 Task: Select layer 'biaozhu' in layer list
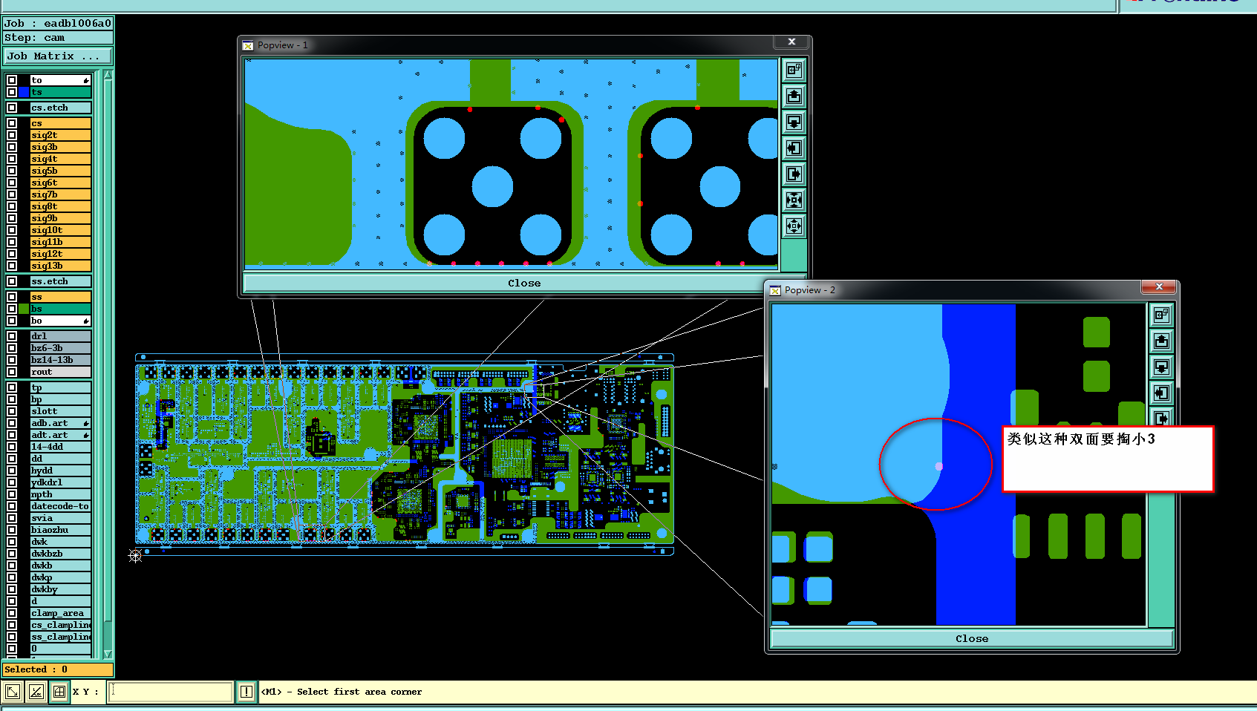pos(60,530)
